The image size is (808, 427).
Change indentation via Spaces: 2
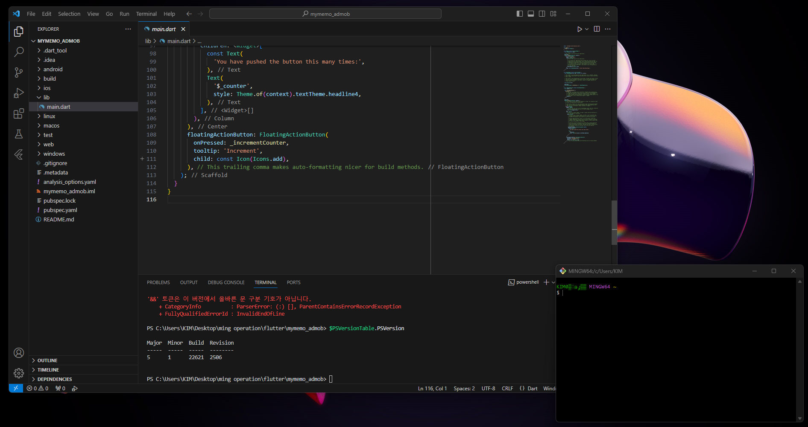pos(464,388)
